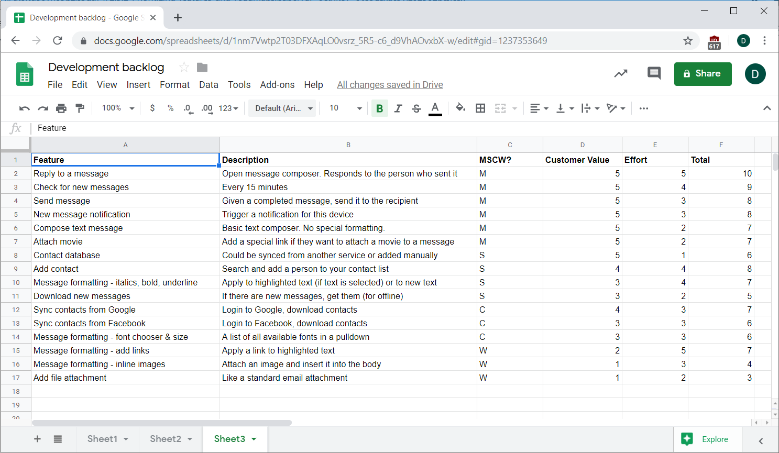Open the Fill color picker

point(460,108)
